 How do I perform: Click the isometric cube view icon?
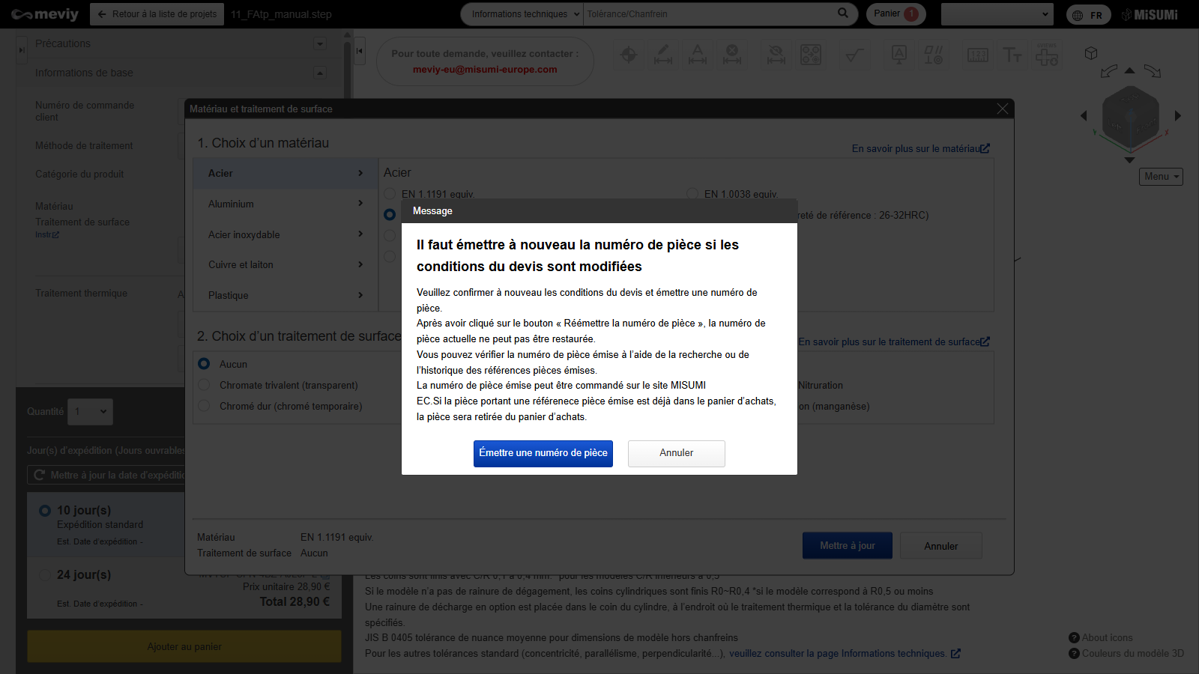coord(1091,53)
